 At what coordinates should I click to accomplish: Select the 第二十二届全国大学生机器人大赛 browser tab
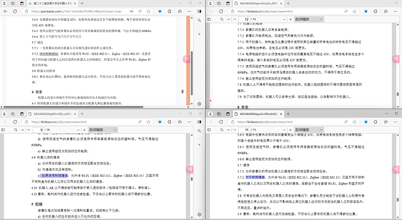[52, 3]
